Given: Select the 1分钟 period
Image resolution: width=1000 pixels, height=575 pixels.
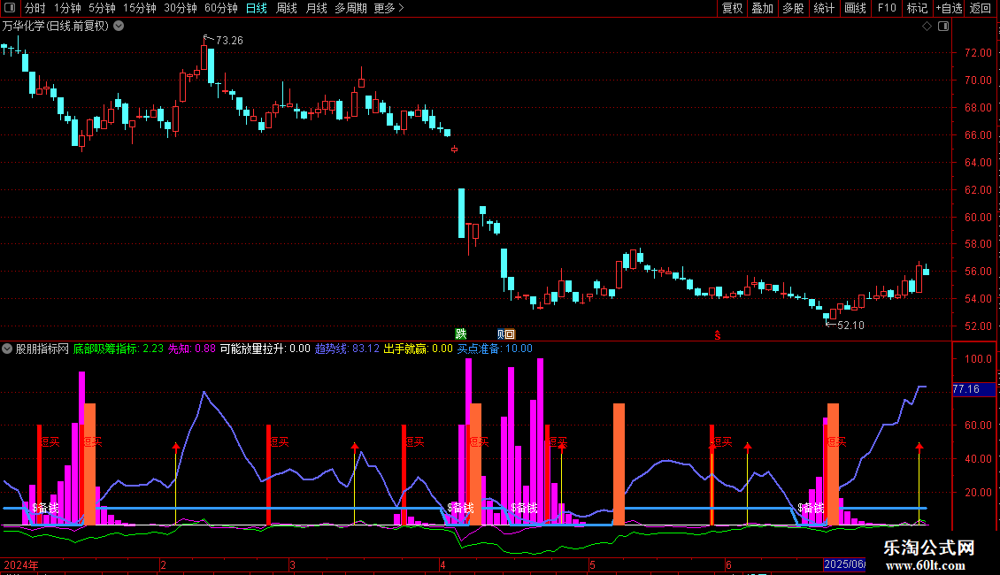Looking at the screenshot, I should click(67, 8).
